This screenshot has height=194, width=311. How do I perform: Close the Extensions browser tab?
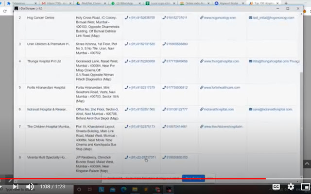point(35,3)
